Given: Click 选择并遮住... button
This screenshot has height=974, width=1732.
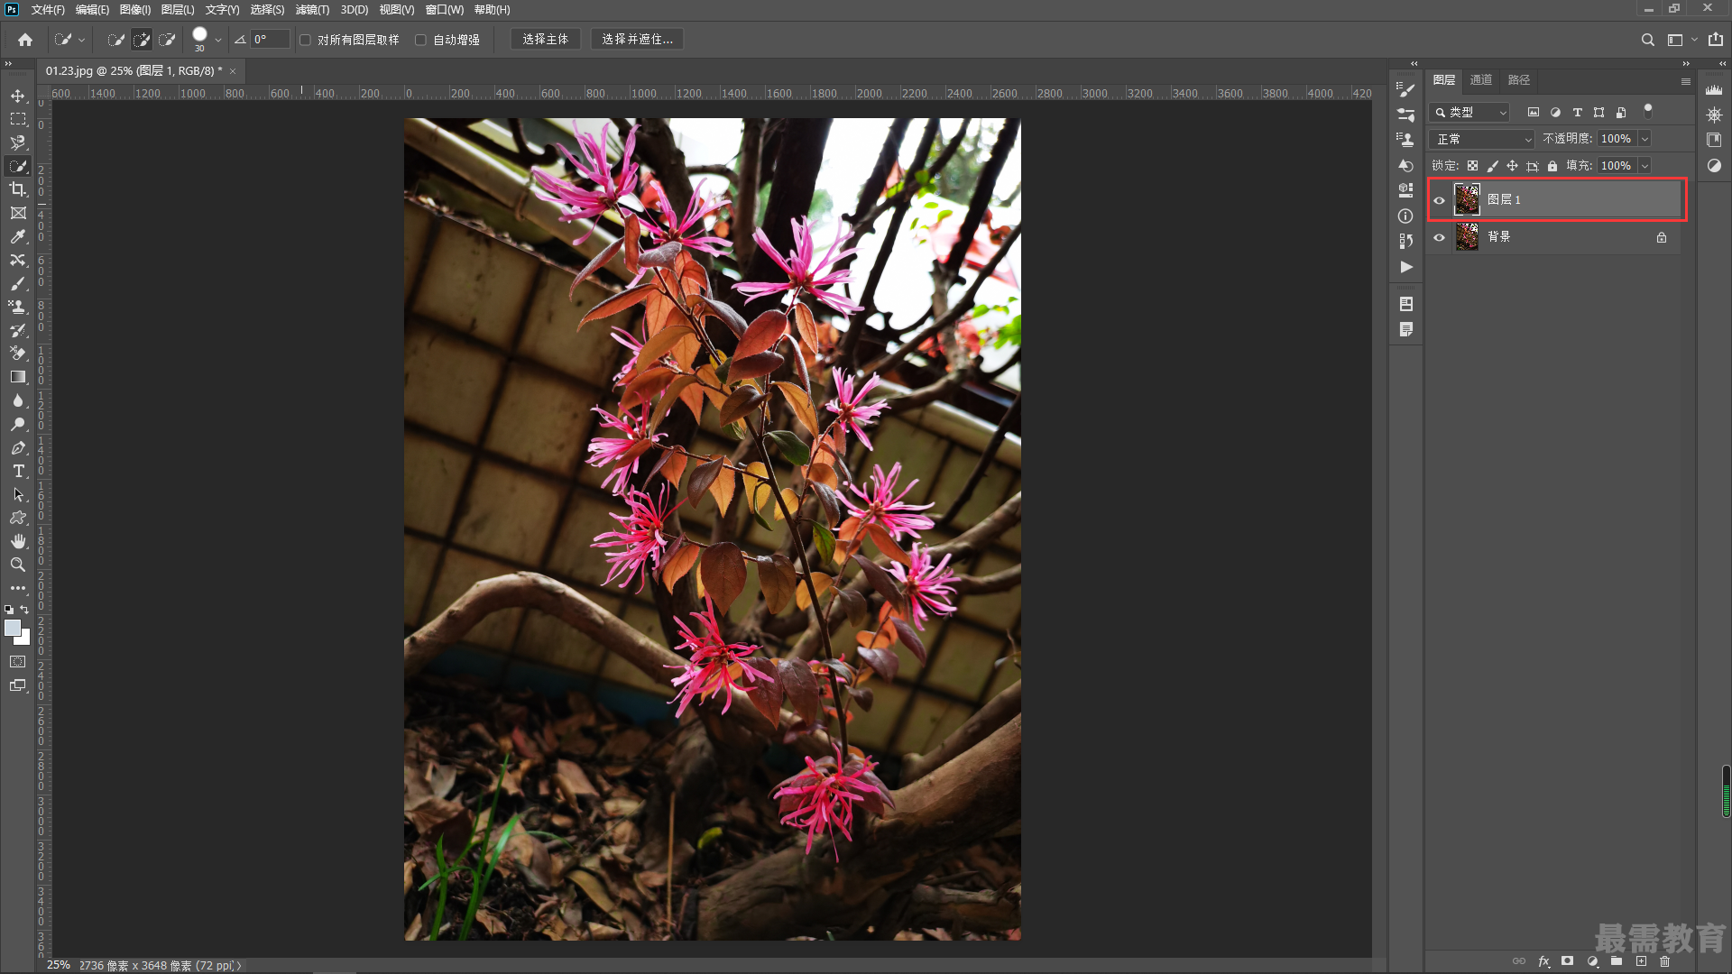Looking at the screenshot, I should [638, 40].
